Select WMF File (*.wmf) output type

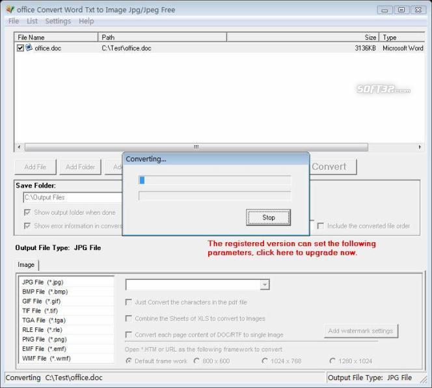coord(66,358)
